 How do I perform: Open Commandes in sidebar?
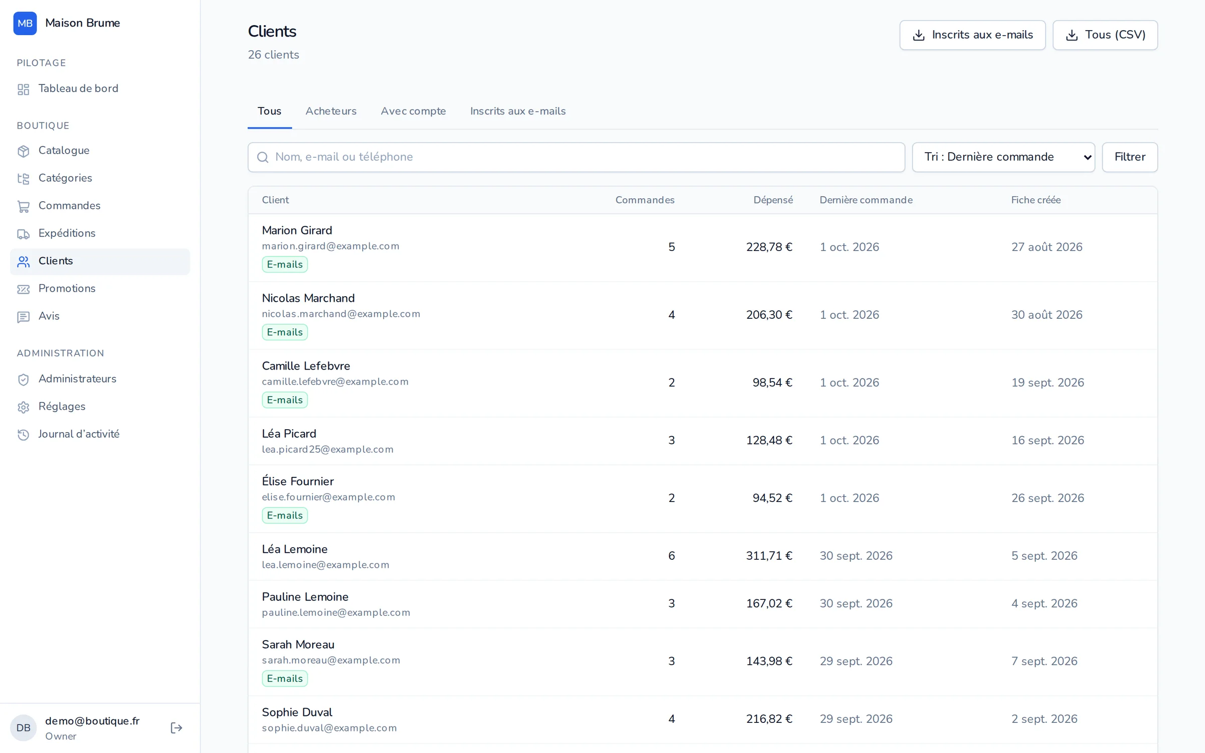click(x=100, y=206)
